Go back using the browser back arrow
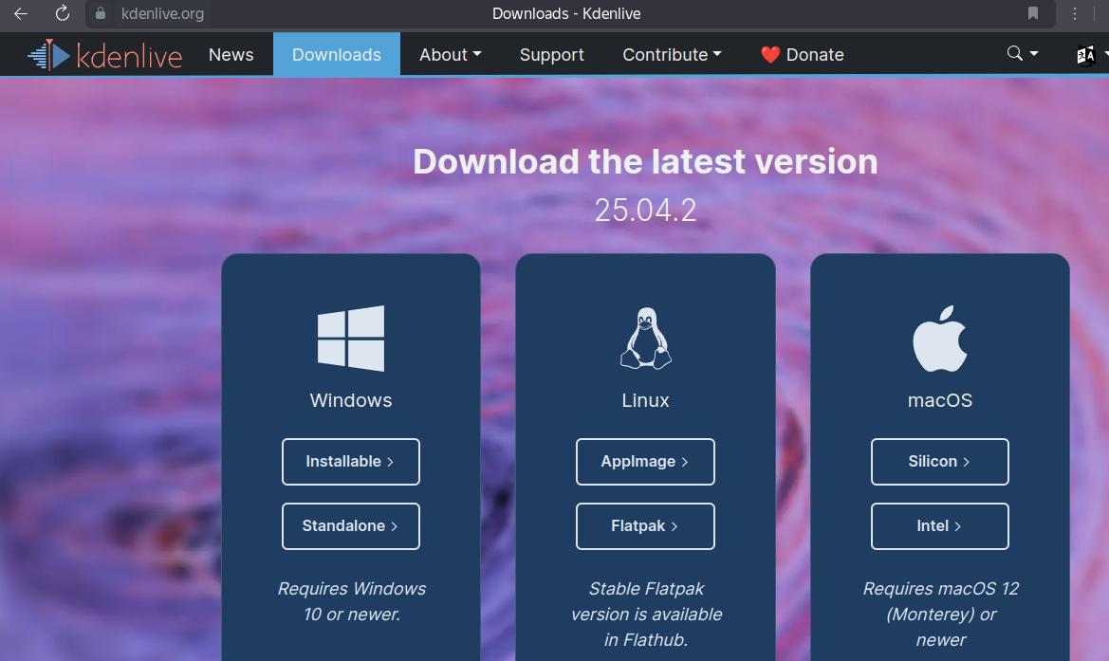 (21, 13)
